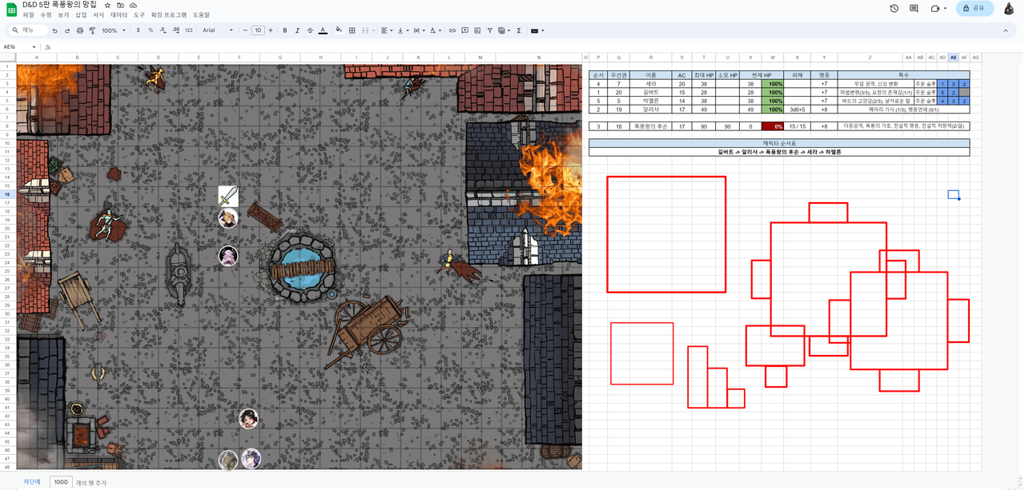
Task: Click the undo arrow in the toolbar
Action: (x=54, y=30)
